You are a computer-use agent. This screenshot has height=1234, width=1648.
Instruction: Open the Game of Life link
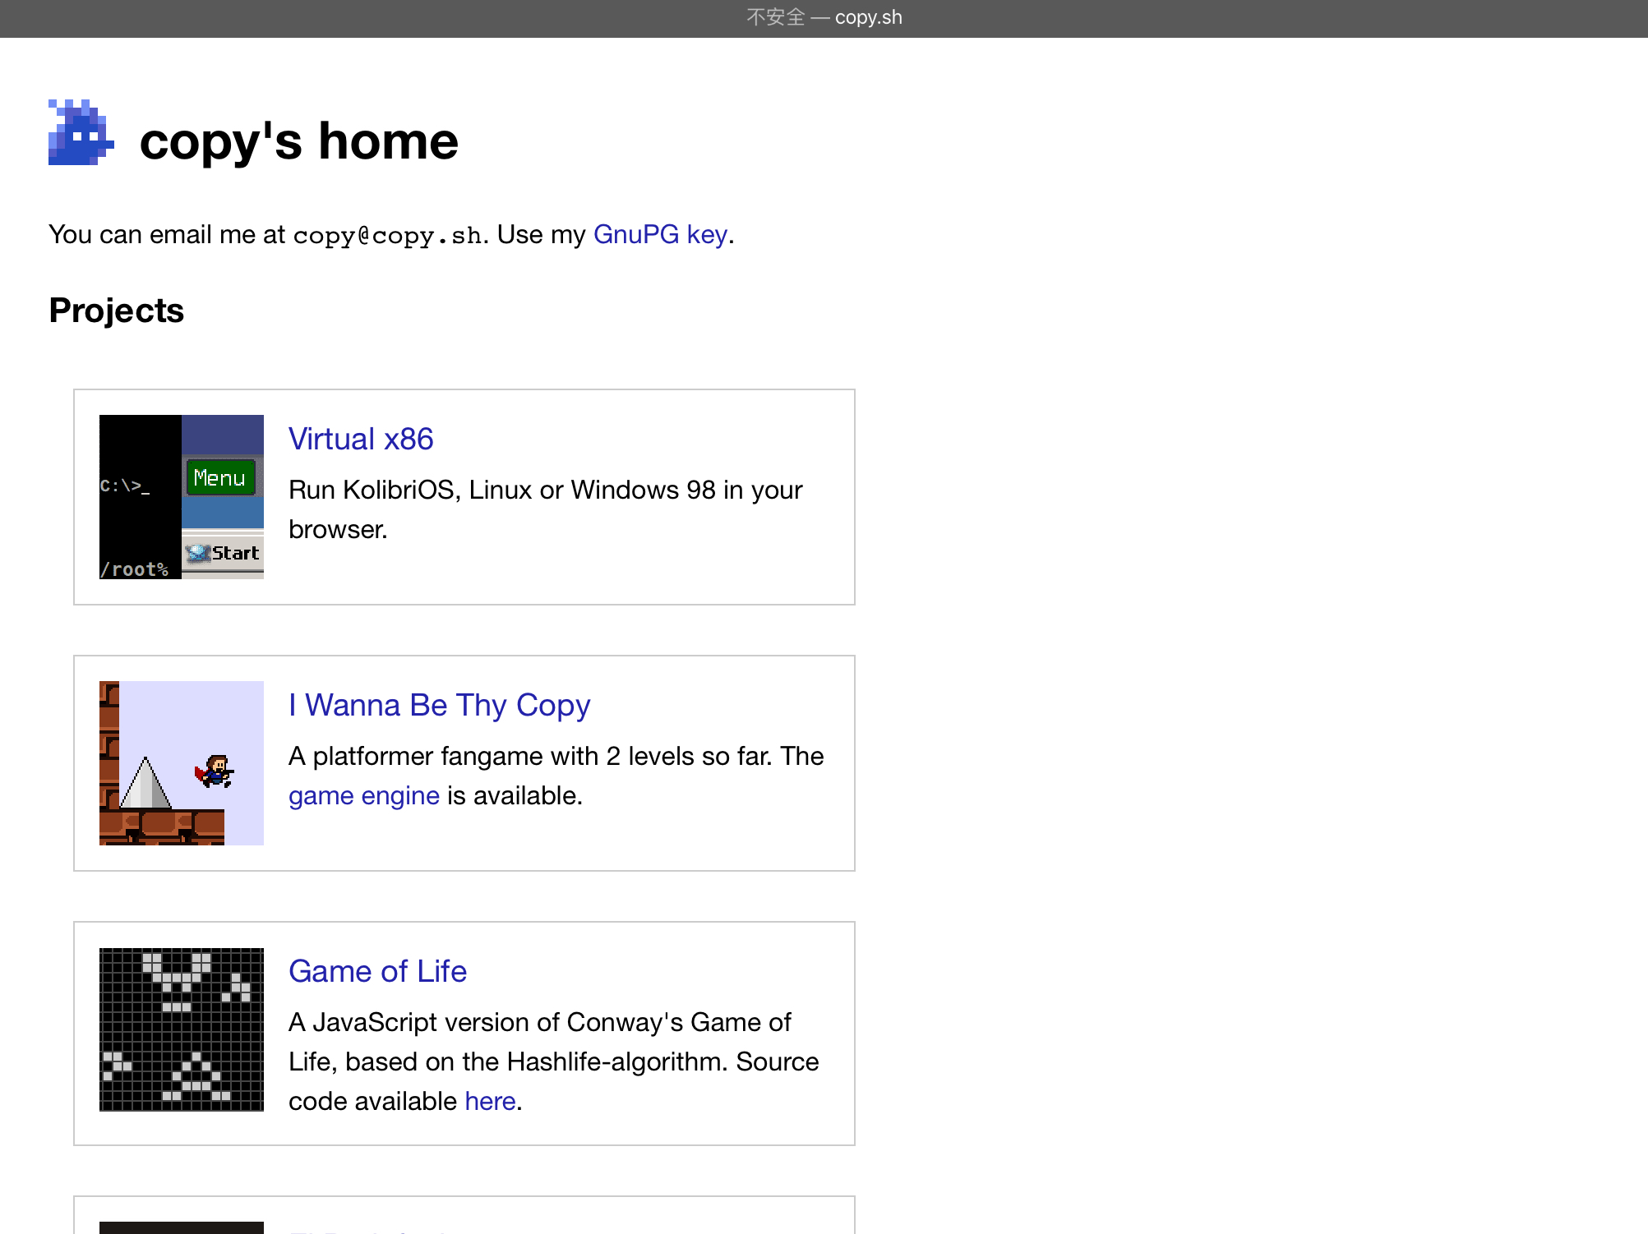pos(377,972)
